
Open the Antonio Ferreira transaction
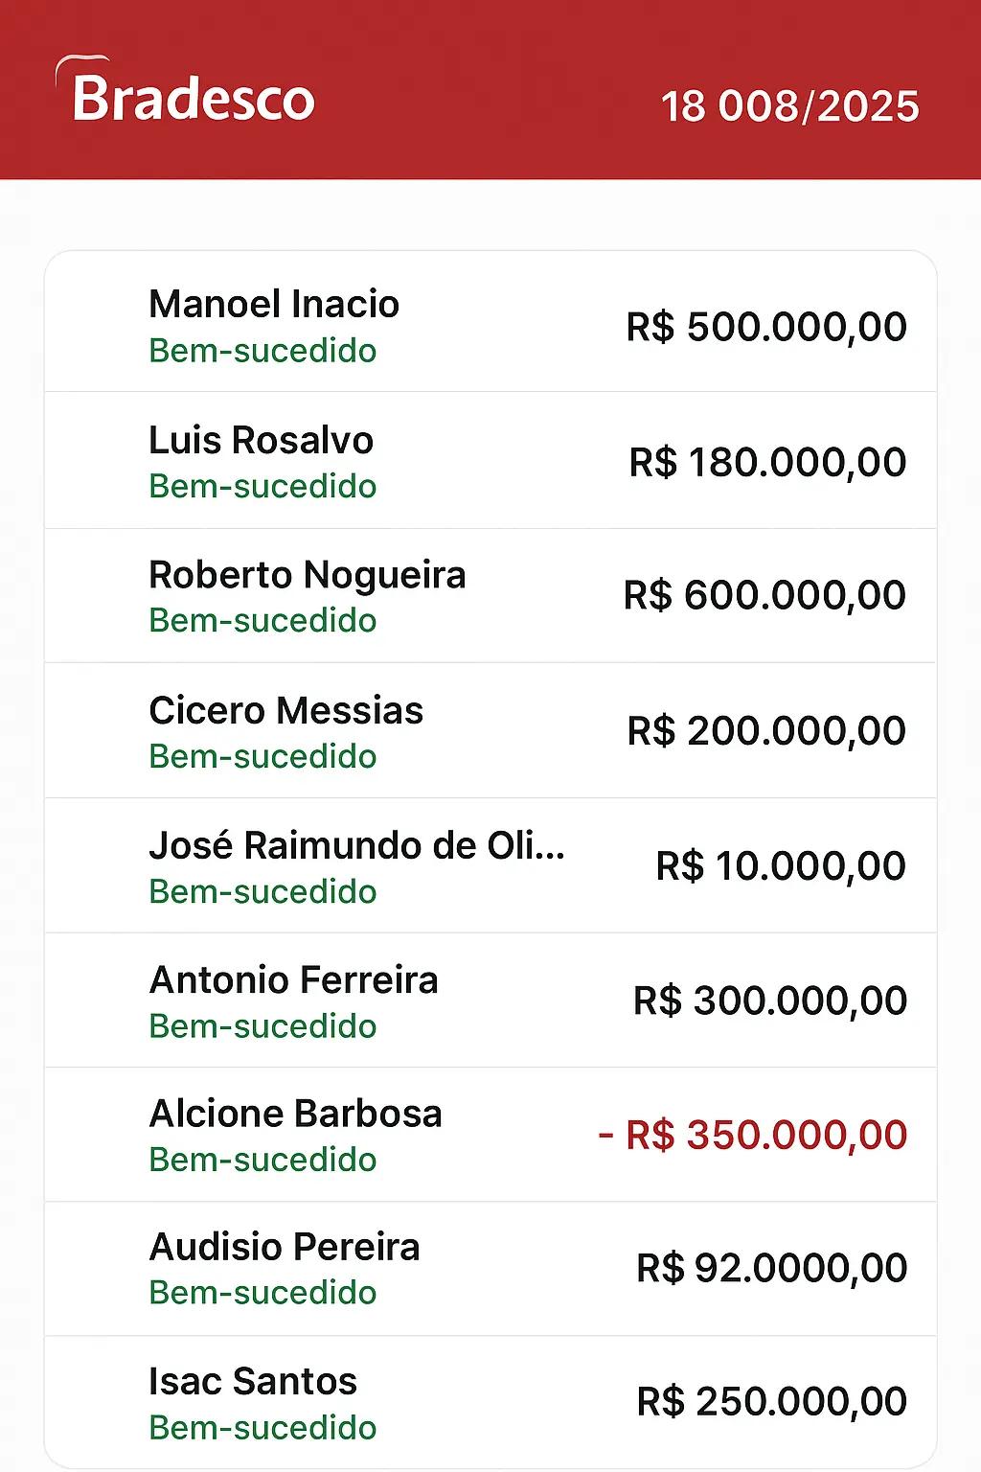pyautogui.click(x=490, y=1000)
